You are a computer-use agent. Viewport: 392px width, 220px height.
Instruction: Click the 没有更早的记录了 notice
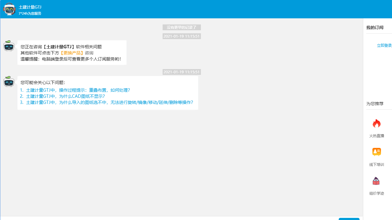click(182, 27)
